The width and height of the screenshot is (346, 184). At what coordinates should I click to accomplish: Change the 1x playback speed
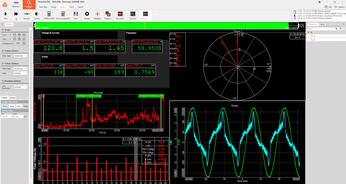point(16,15)
